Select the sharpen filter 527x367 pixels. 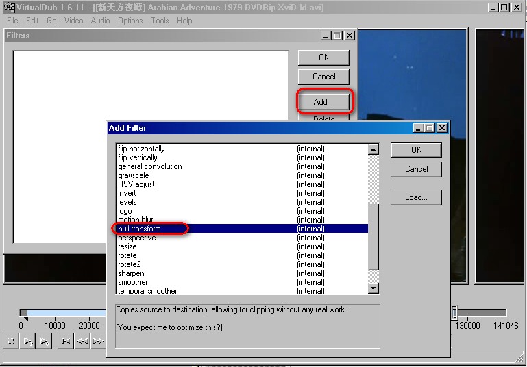(x=242, y=273)
